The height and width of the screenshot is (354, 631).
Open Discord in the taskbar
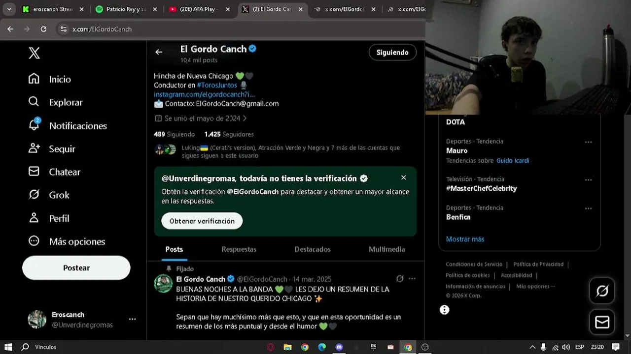[339, 347]
